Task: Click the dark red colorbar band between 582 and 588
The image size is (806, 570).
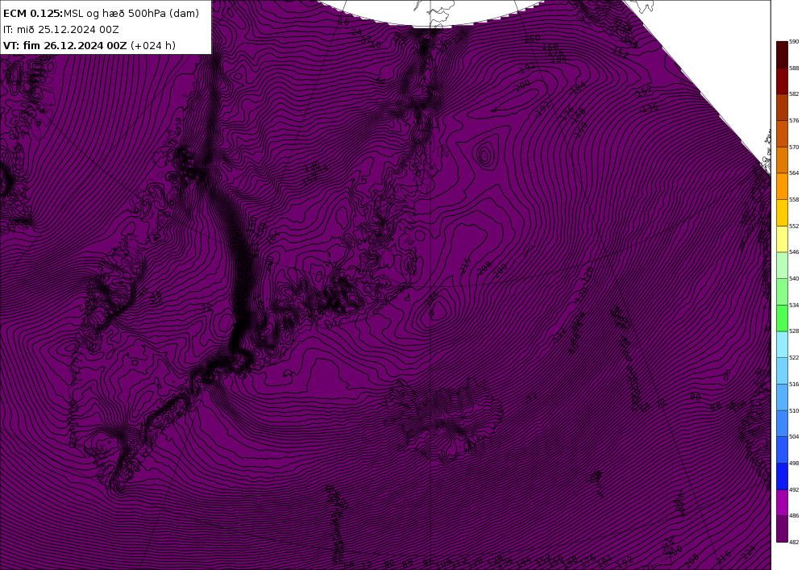Action: point(782,81)
